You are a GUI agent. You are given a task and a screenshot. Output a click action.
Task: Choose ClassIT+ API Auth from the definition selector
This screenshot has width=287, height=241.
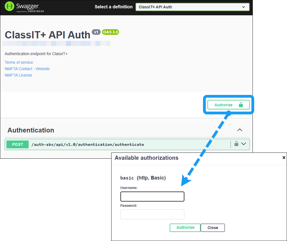(192, 7)
